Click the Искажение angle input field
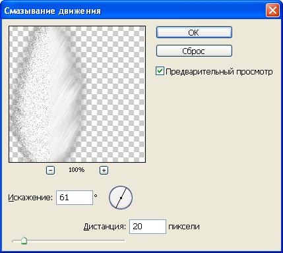 point(75,198)
